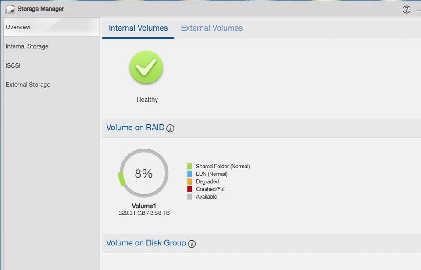
Task: Click the LUN (Normal) legend label
Action: click(x=211, y=174)
